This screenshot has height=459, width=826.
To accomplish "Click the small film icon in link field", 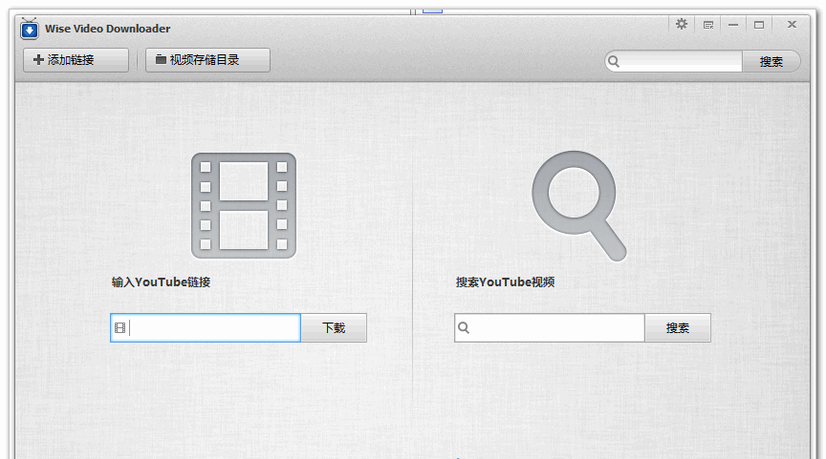I will (120, 328).
